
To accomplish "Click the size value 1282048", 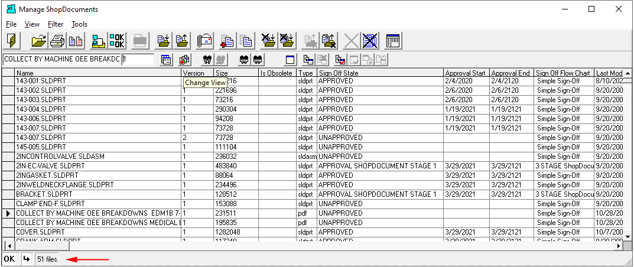I will coord(227,232).
